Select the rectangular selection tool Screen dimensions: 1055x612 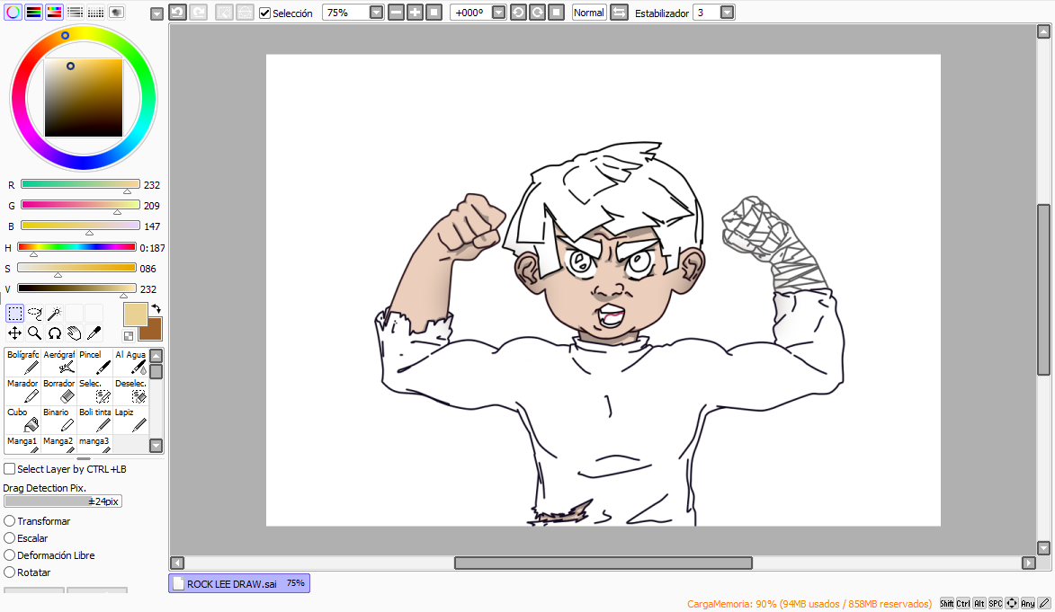coord(14,313)
